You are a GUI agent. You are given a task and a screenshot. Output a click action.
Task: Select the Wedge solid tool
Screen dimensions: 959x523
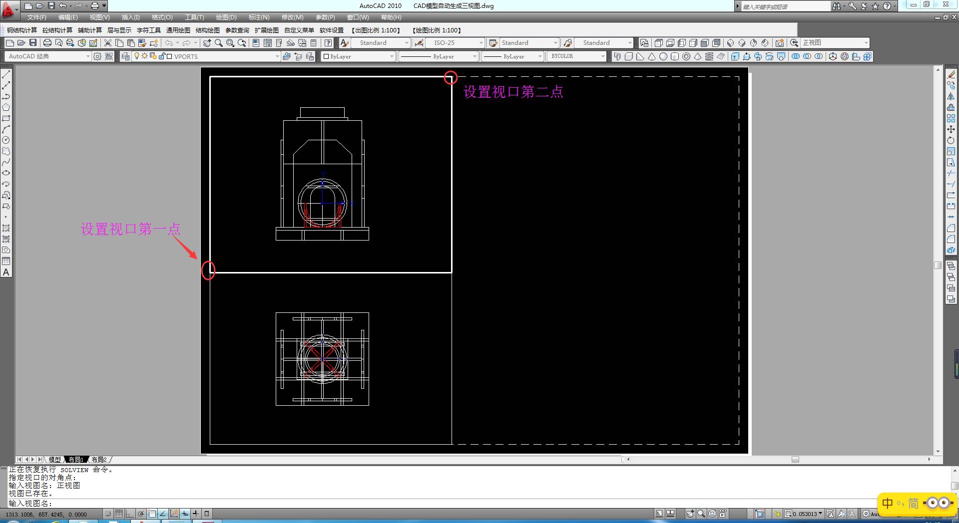pyautogui.click(x=640, y=56)
